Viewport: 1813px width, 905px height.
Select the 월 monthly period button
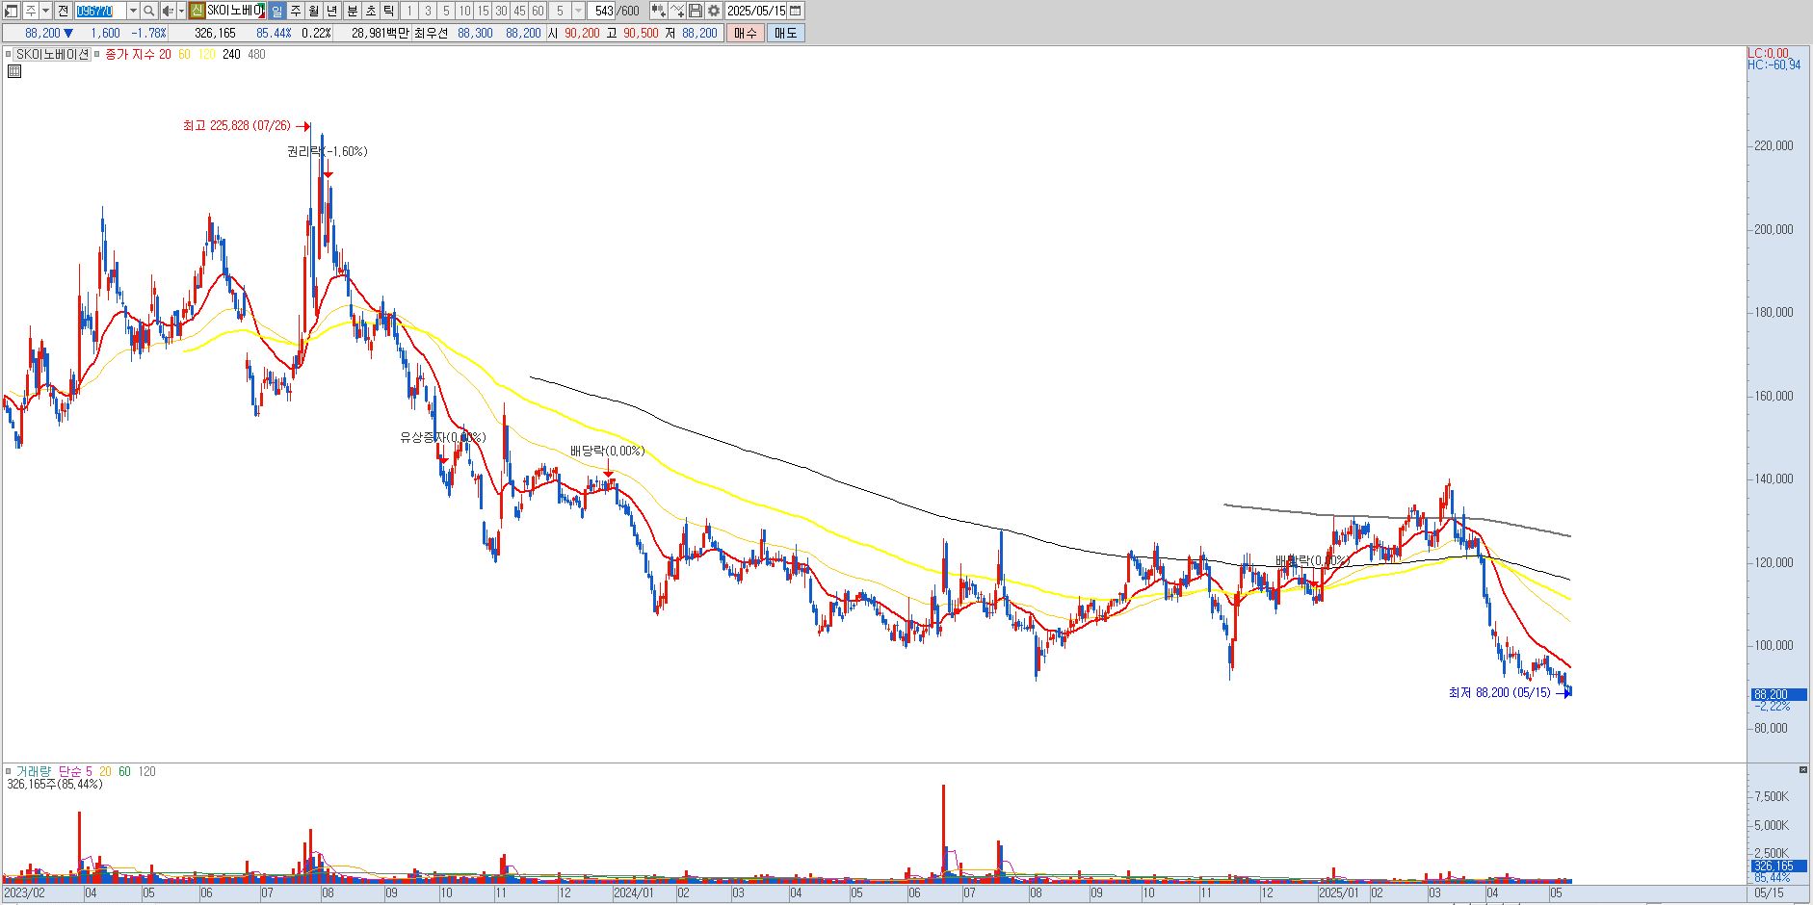(314, 11)
